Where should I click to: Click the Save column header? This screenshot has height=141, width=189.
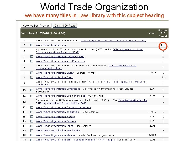pos(31,33)
